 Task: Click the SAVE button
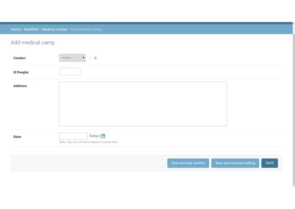click(x=270, y=163)
